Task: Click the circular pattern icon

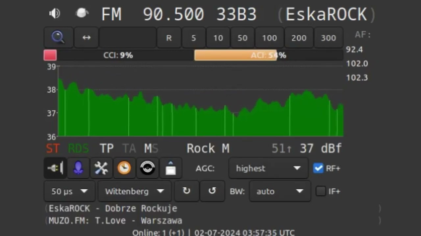Action: point(147,168)
